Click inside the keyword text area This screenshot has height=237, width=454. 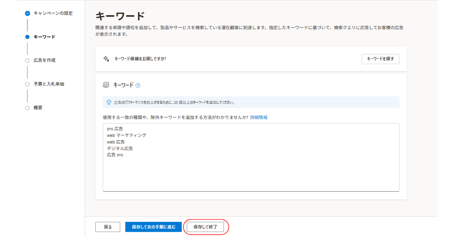click(251, 170)
